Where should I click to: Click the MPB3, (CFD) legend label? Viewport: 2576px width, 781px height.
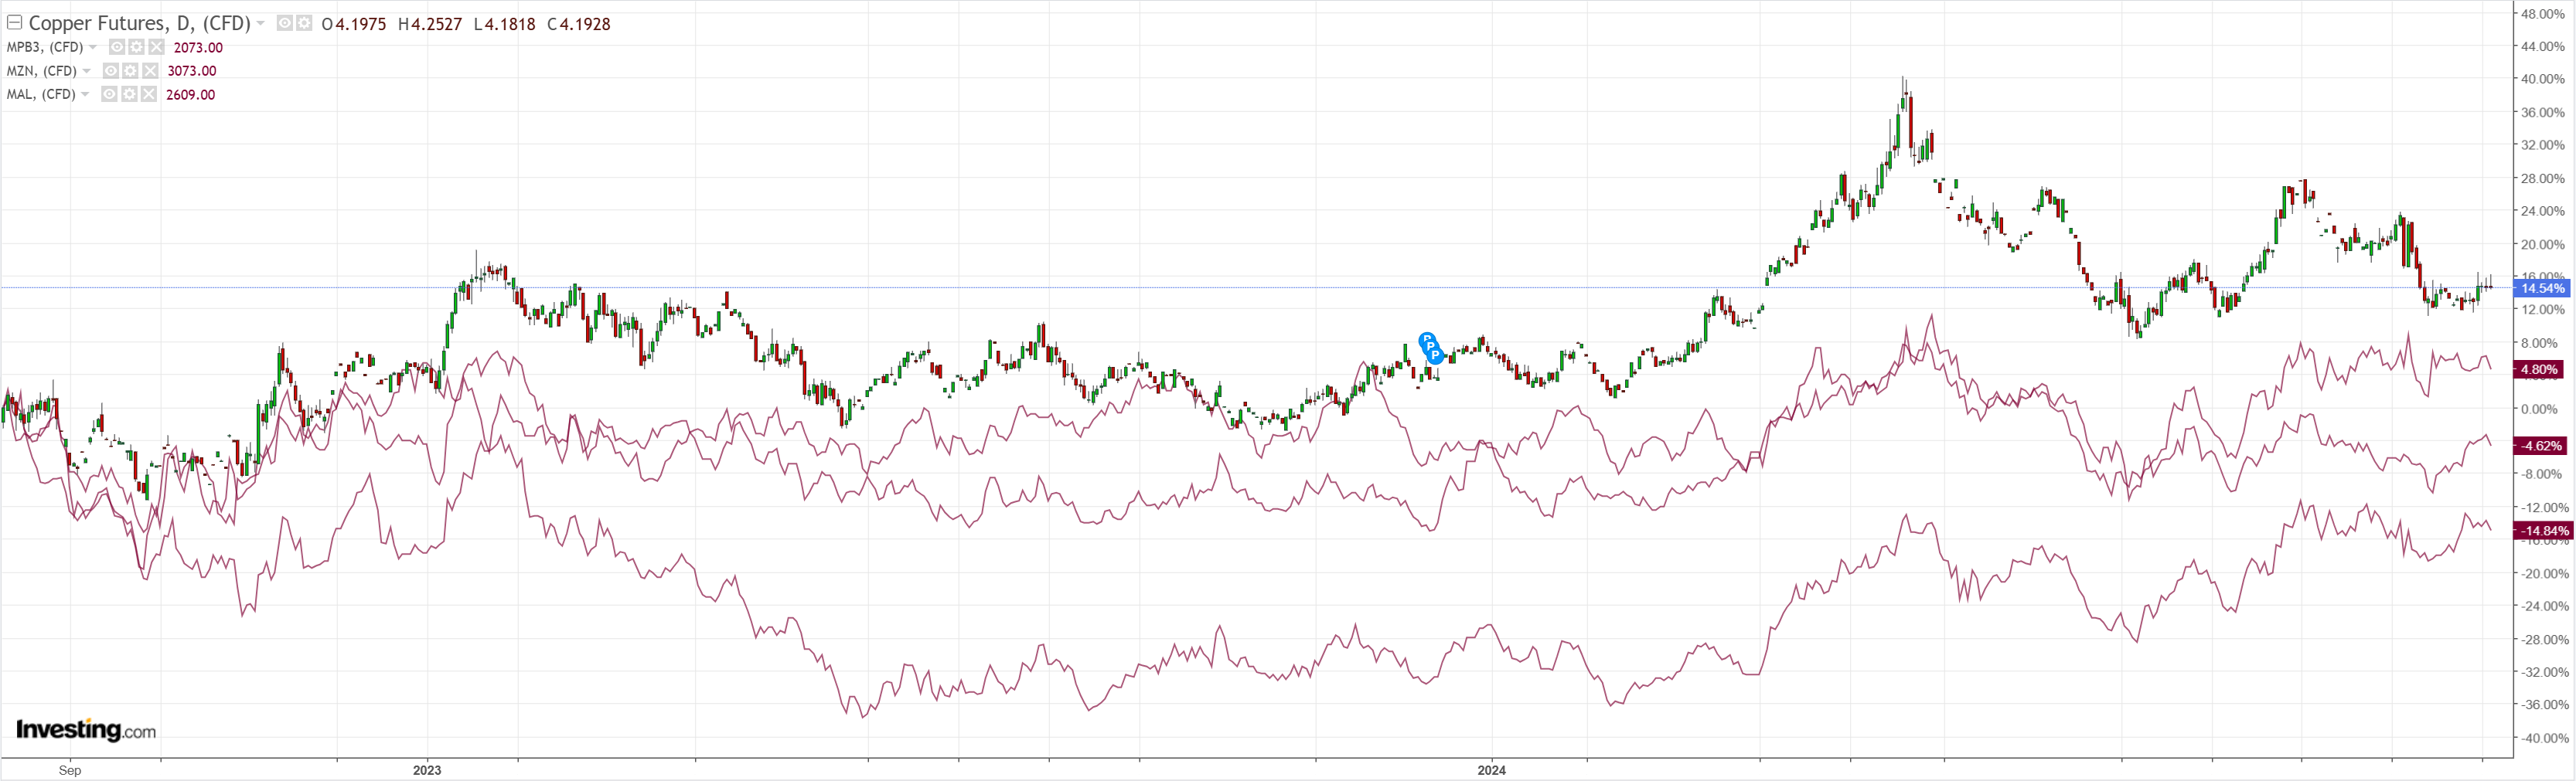(45, 47)
